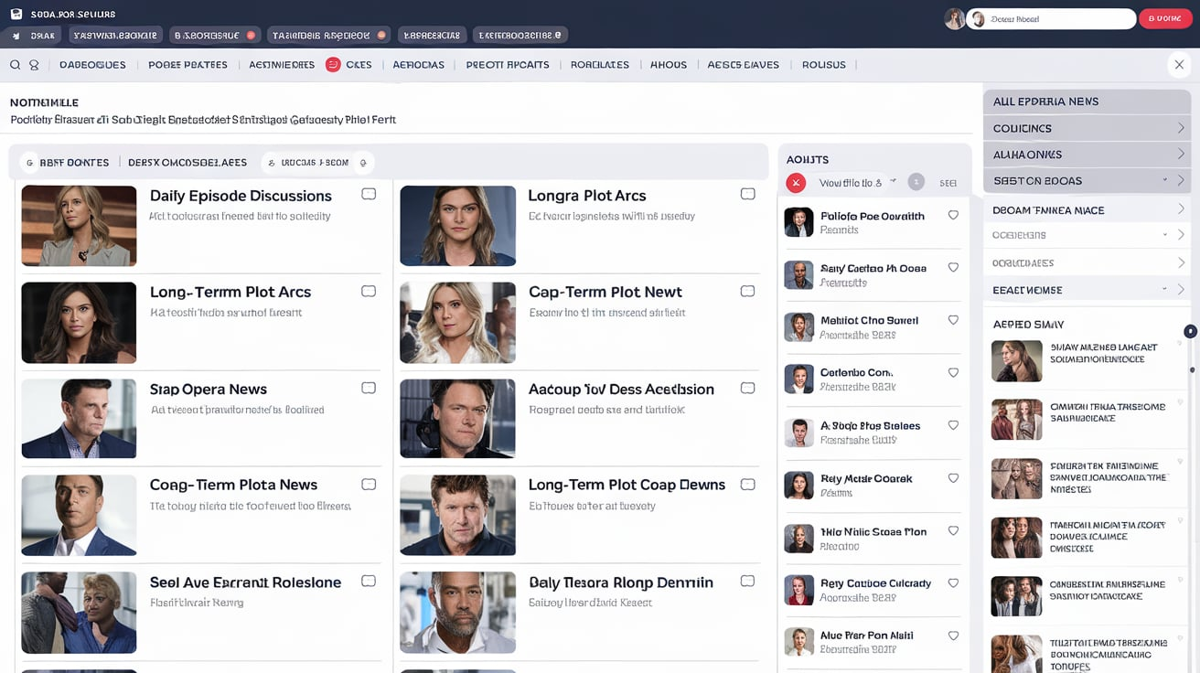The image size is (1200, 673).
Task: Expand the COUICINCS sidebar row chevron
Action: point(1181,129)
